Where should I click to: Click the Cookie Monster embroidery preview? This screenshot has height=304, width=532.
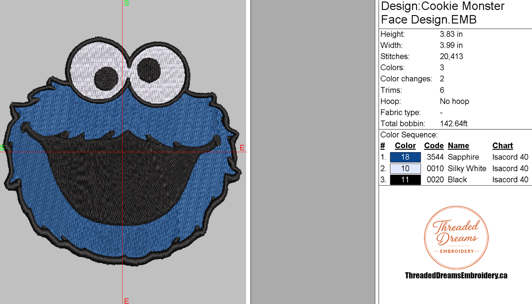123,151
